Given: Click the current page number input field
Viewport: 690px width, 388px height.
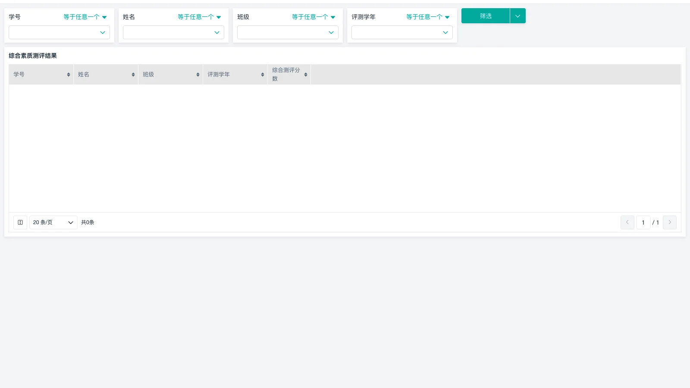Looking at the screenshot, I should [643, 222].
